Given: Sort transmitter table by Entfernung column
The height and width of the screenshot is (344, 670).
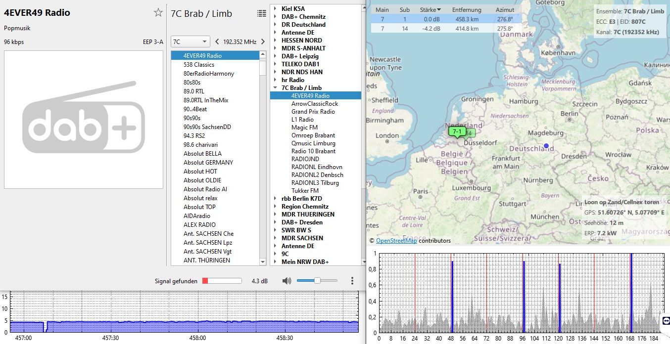Looking at the screenshot, I should coord(467,9).
